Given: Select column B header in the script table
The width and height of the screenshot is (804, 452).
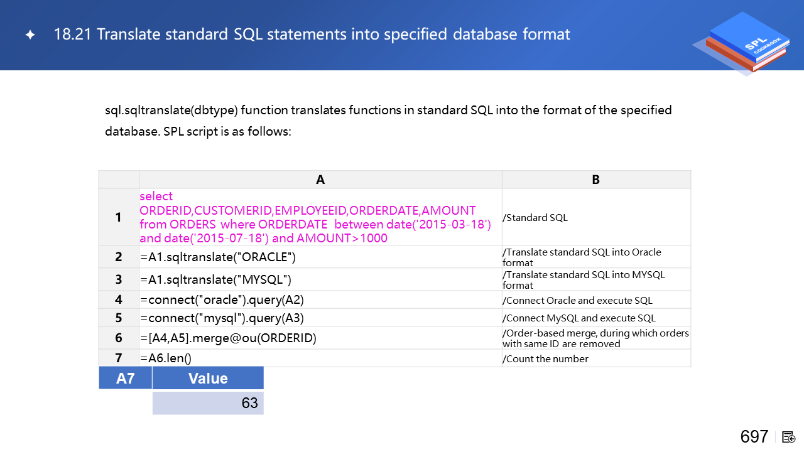Looking at the screenshot, I should (x=595, y=180).
